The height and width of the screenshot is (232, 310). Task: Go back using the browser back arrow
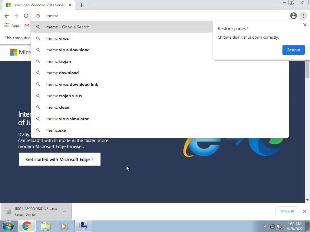pos(7,16)
